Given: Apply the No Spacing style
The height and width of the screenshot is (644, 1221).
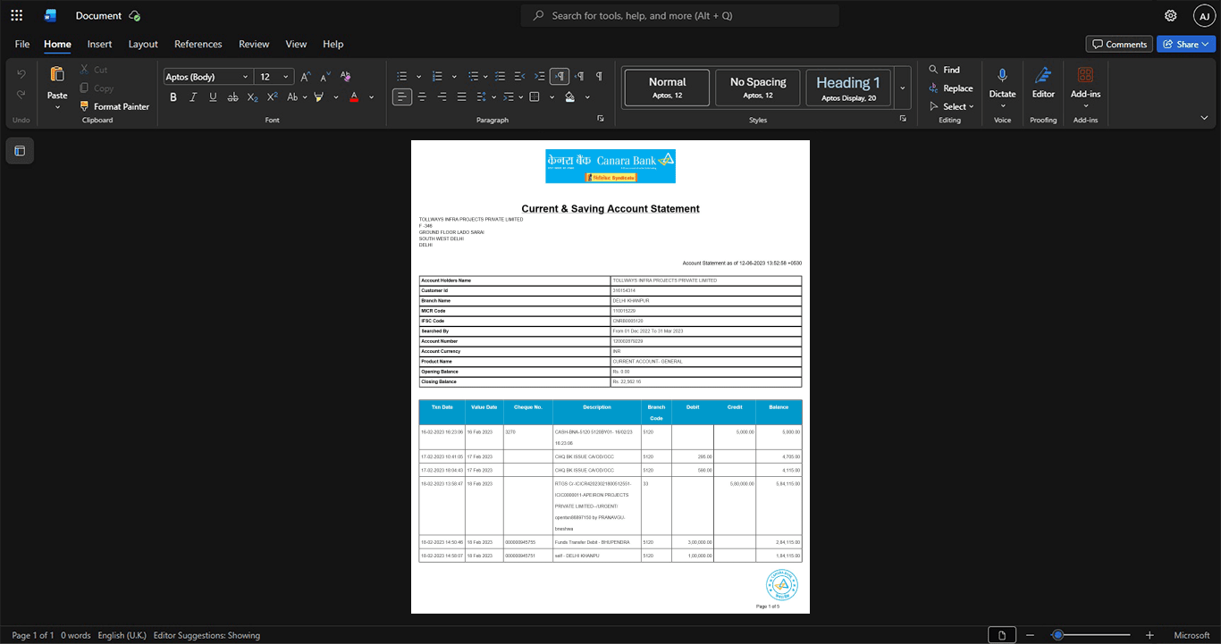Looking at the screenshot, I should 758,88.
